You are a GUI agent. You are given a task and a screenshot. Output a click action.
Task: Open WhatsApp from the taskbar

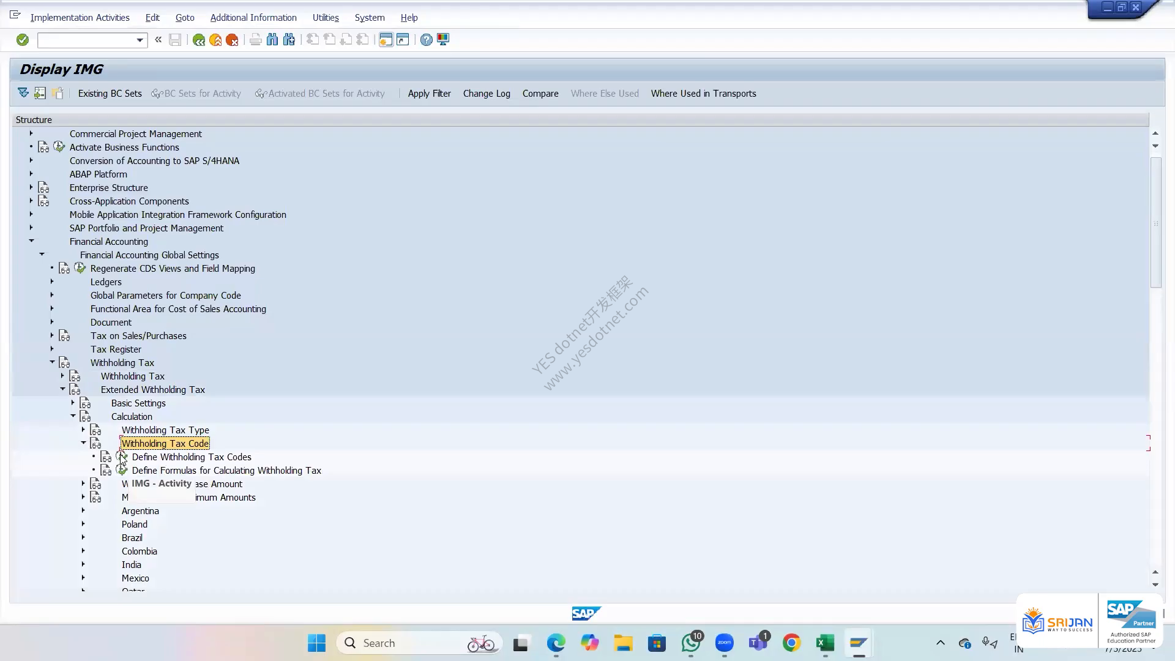[691, 643]
